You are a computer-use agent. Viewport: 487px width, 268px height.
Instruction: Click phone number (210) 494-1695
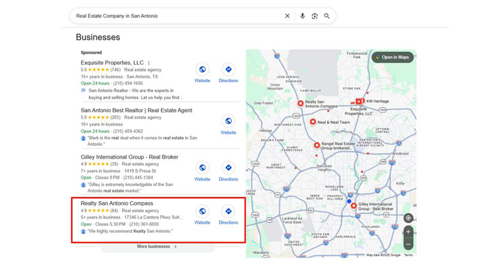128,83
